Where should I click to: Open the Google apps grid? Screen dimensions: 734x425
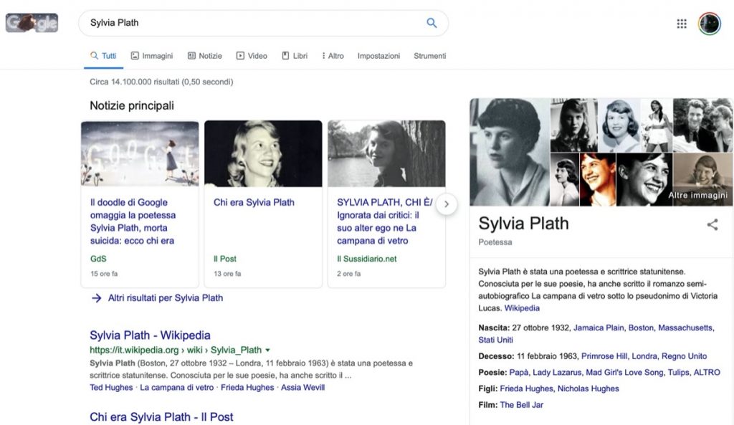tap(681, 23)
